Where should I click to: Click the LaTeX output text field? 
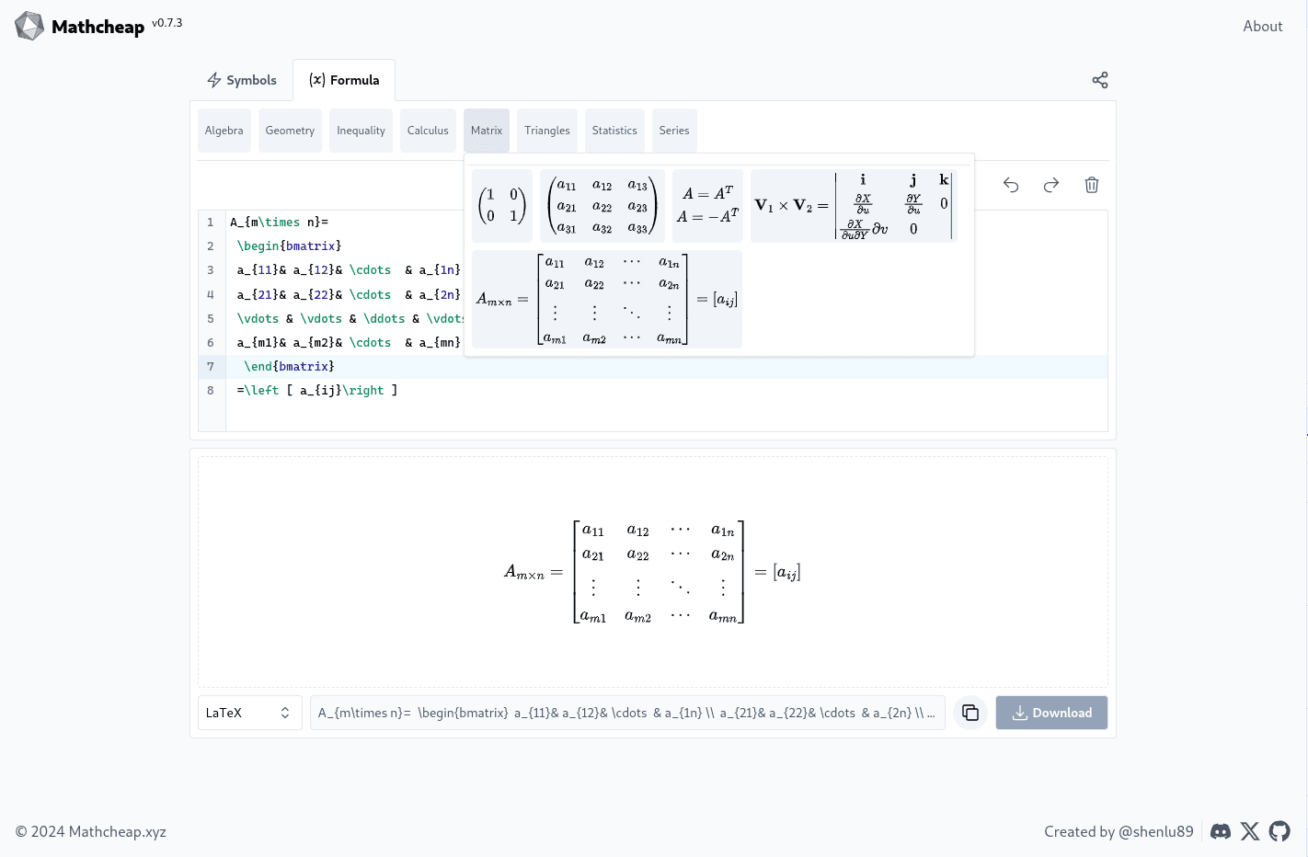(627, 713)
